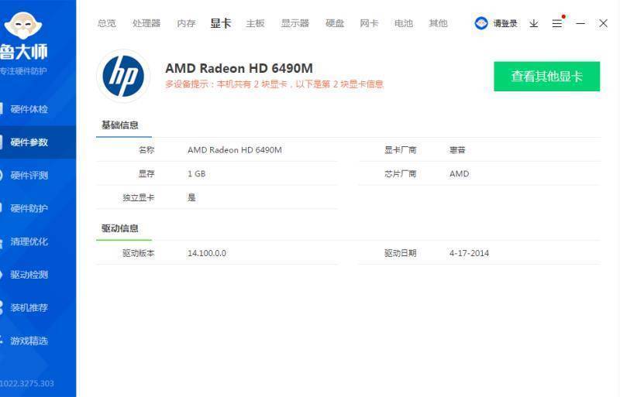
Task: Switch to the 主板 tab
Action: point(255,23)
